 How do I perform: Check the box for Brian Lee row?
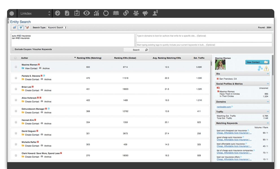click(16, 89)
